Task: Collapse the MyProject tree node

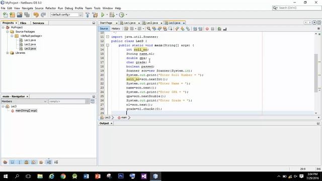Action: tap(3, 27)
